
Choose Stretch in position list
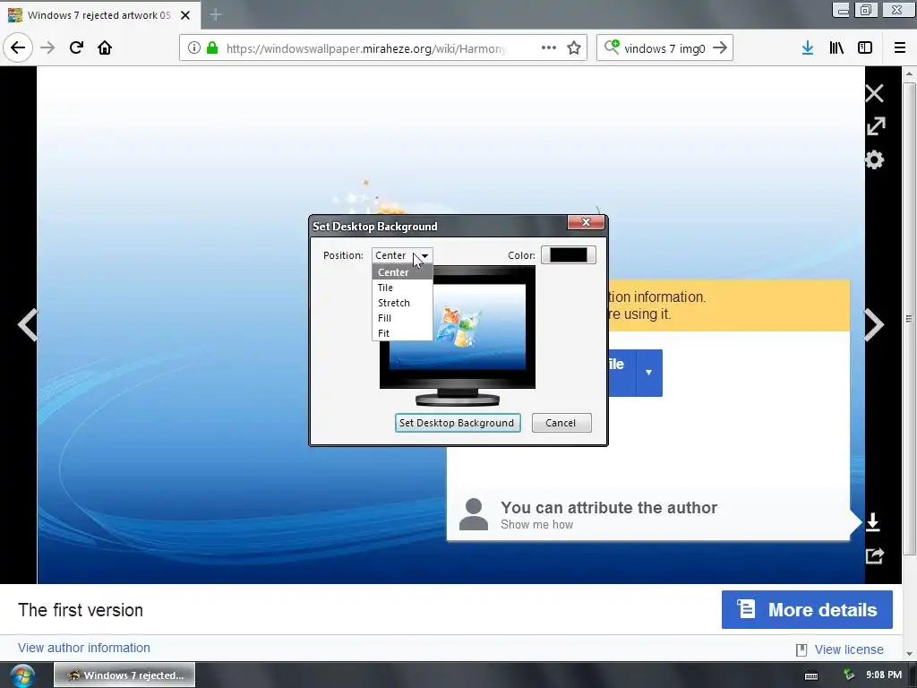click(x=402, y=303)
